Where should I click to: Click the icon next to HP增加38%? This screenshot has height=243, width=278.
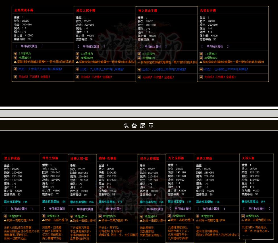[x=139, y=58]
